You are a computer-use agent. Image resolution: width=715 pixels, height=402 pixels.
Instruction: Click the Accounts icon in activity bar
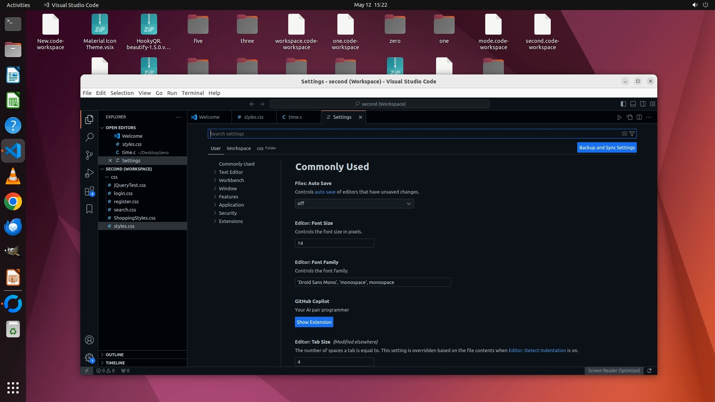pyautogui.click(x=89, y=340)
